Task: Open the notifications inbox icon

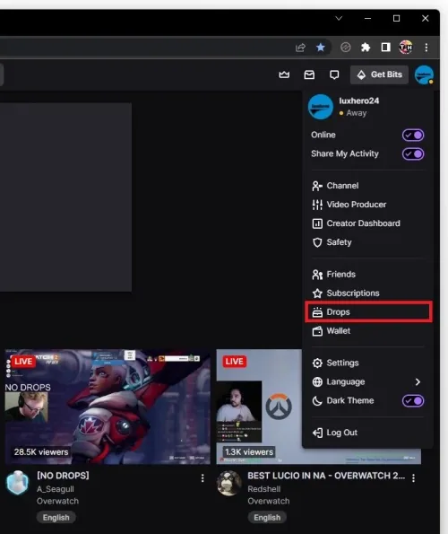Action: pos(309,74)
